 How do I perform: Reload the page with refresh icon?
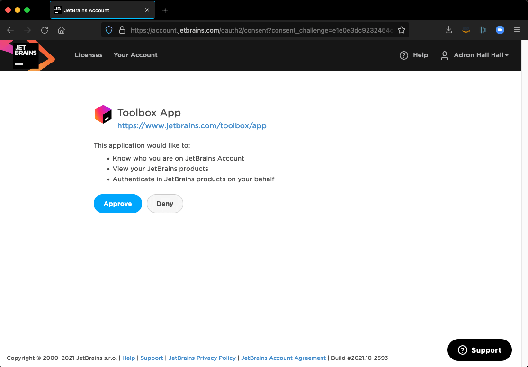[x=45, y=30]
